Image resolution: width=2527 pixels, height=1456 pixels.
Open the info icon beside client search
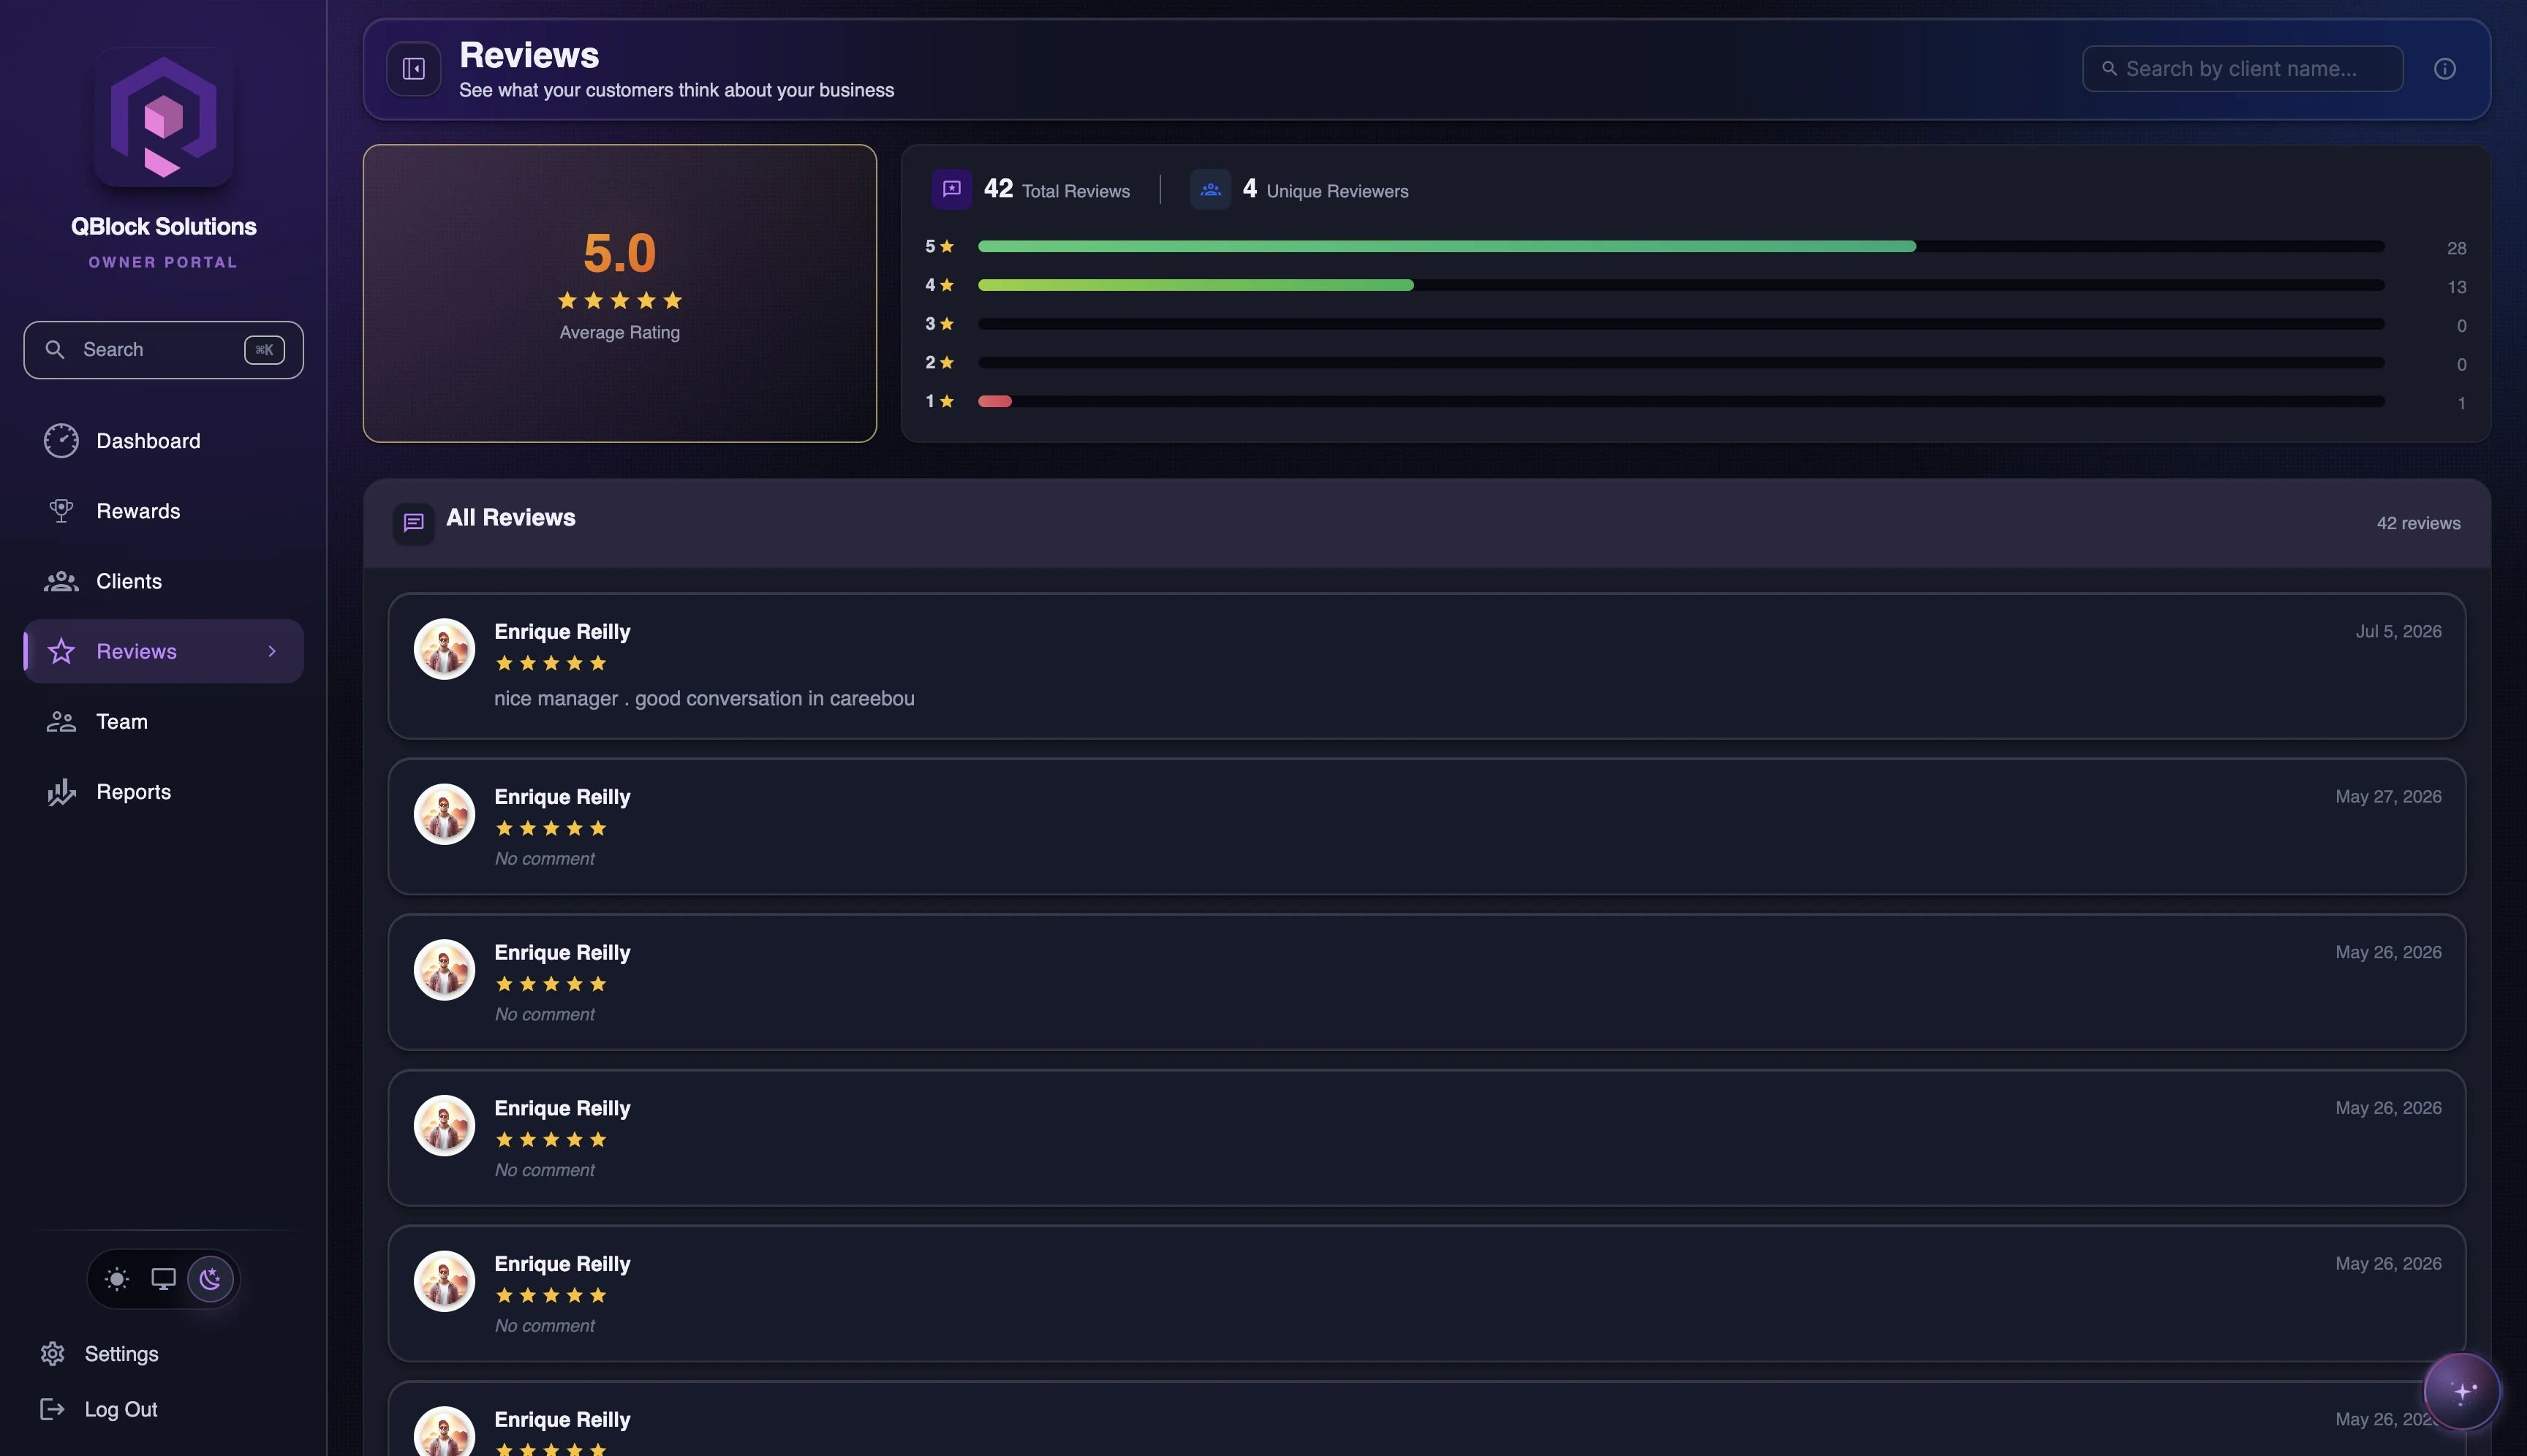coord(2445,69)
